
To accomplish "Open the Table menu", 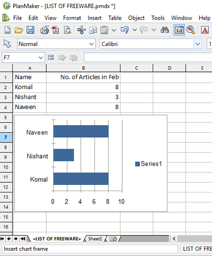I will click(115, 18).
